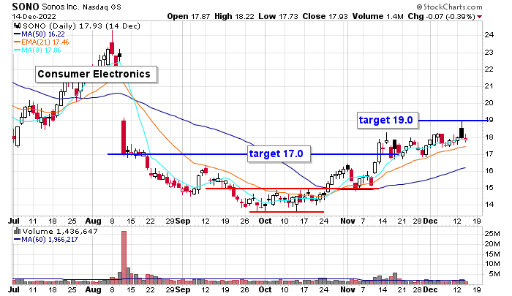Click the MA(60) 1,966,217 legend entry

[45, 240]
